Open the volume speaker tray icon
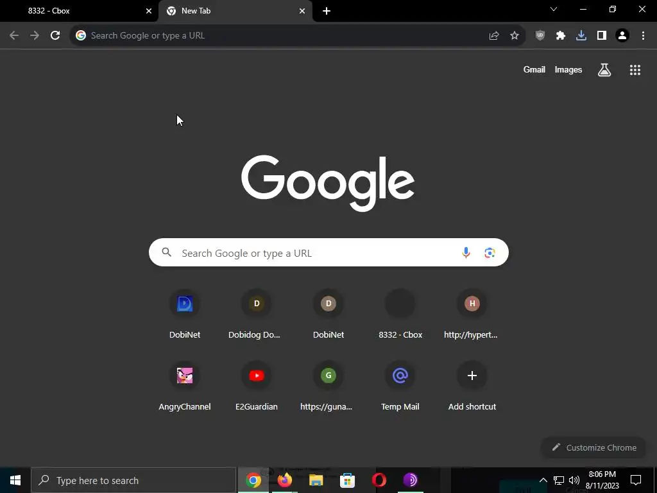 [574, 480]
